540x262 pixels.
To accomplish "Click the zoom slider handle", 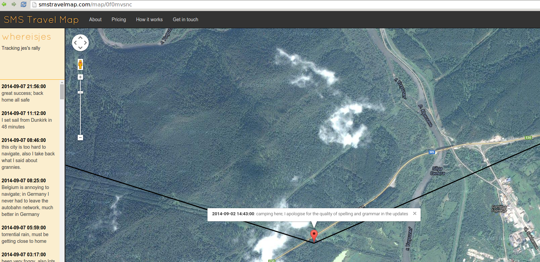I will point(80,92).
